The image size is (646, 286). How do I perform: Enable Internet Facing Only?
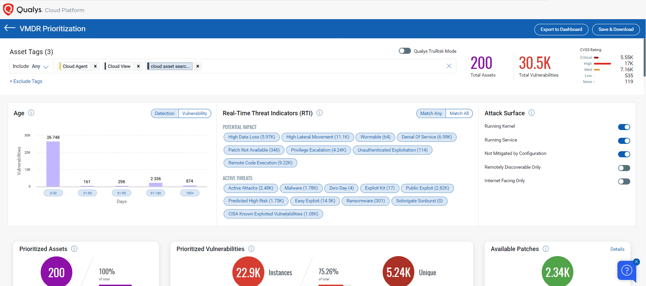click(624, 181)
